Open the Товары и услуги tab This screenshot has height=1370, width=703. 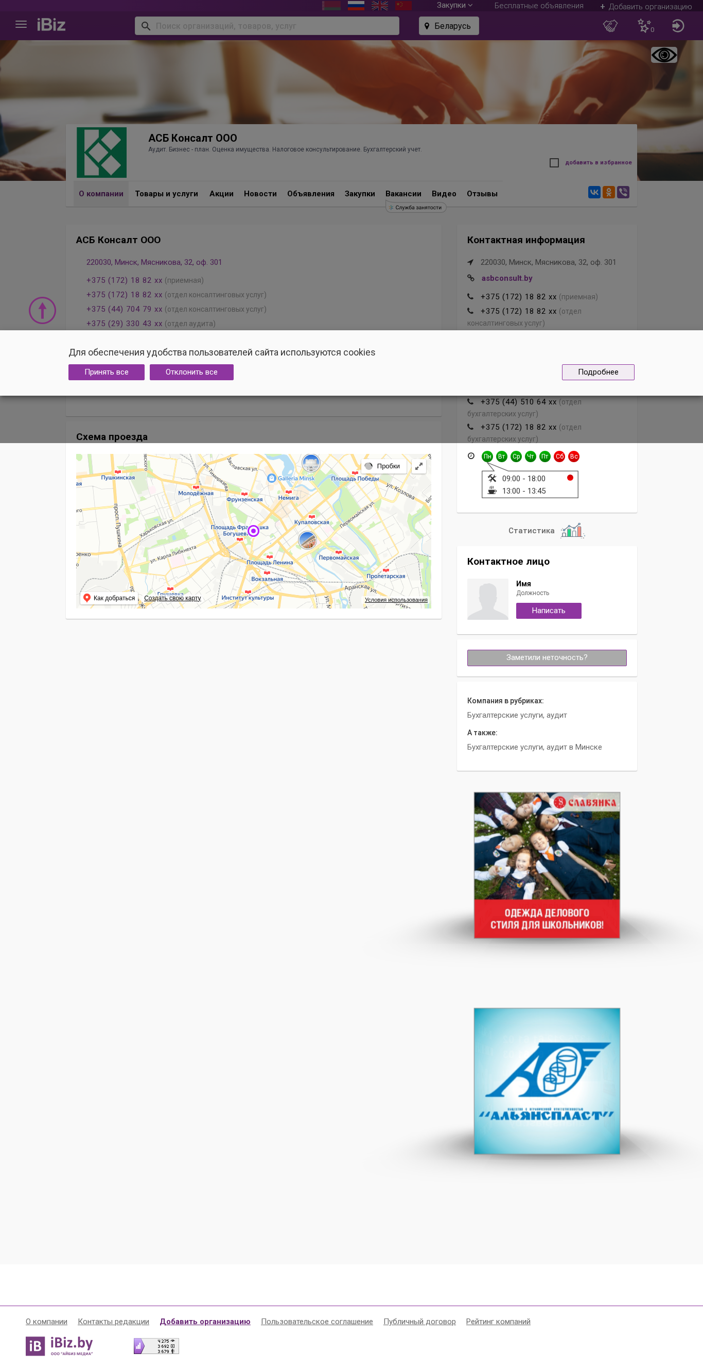tap(166, 194)
